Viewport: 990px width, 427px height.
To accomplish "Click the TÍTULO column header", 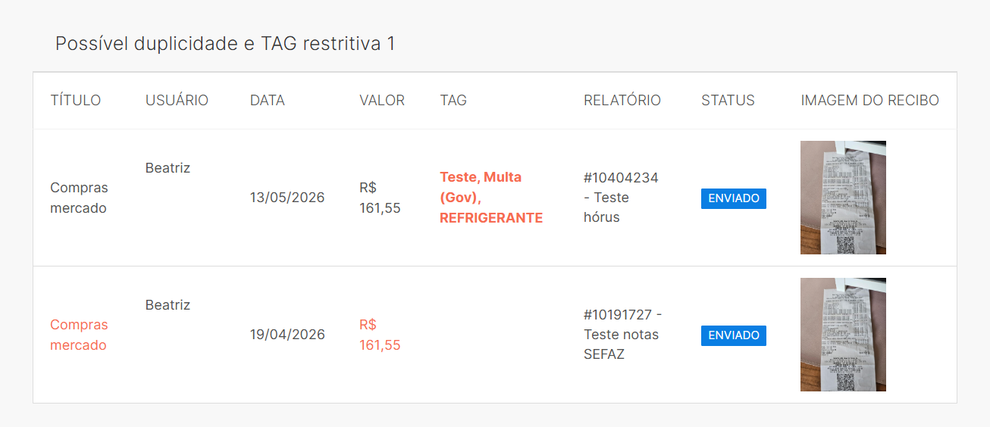I will pyautogui.click(x=76, y=100).
